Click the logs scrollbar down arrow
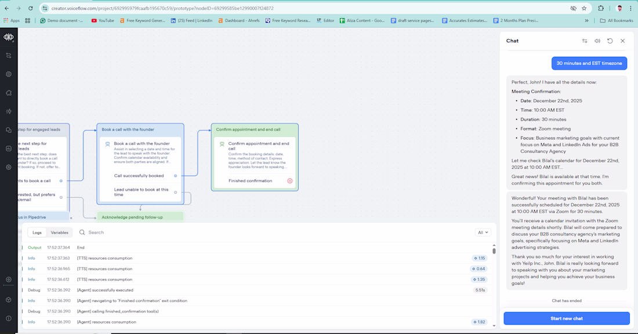This screenshot has width=638, height=334. coord(494,325)
